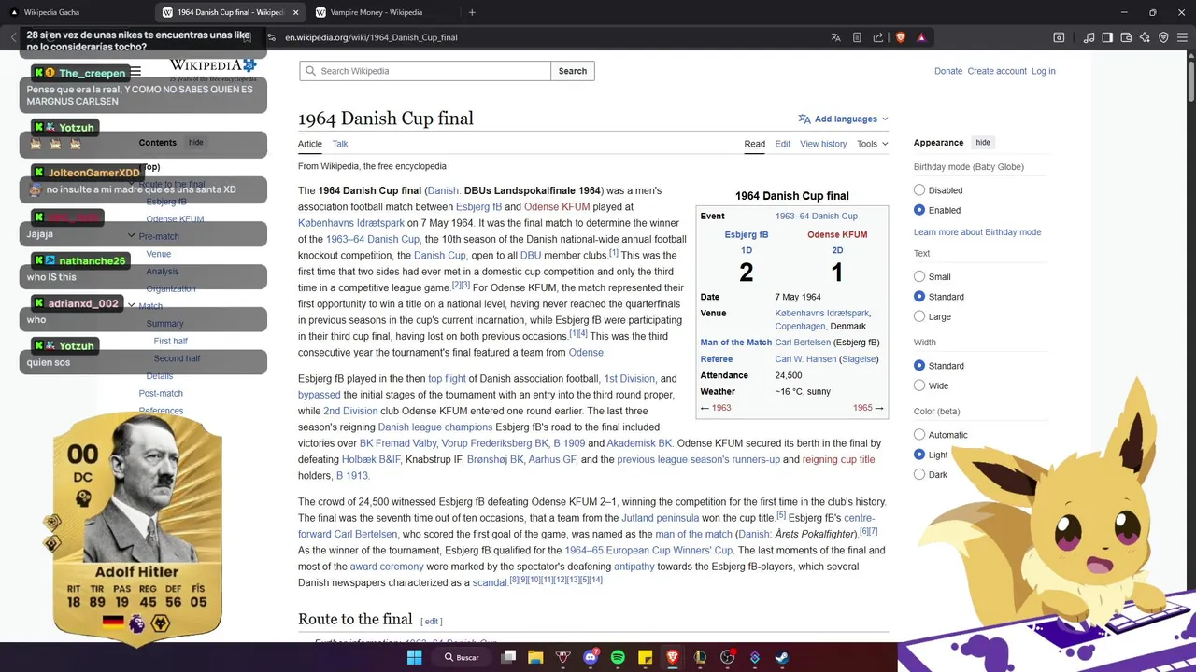
Task: Select Dark color mode
Action: click(919, 475)
